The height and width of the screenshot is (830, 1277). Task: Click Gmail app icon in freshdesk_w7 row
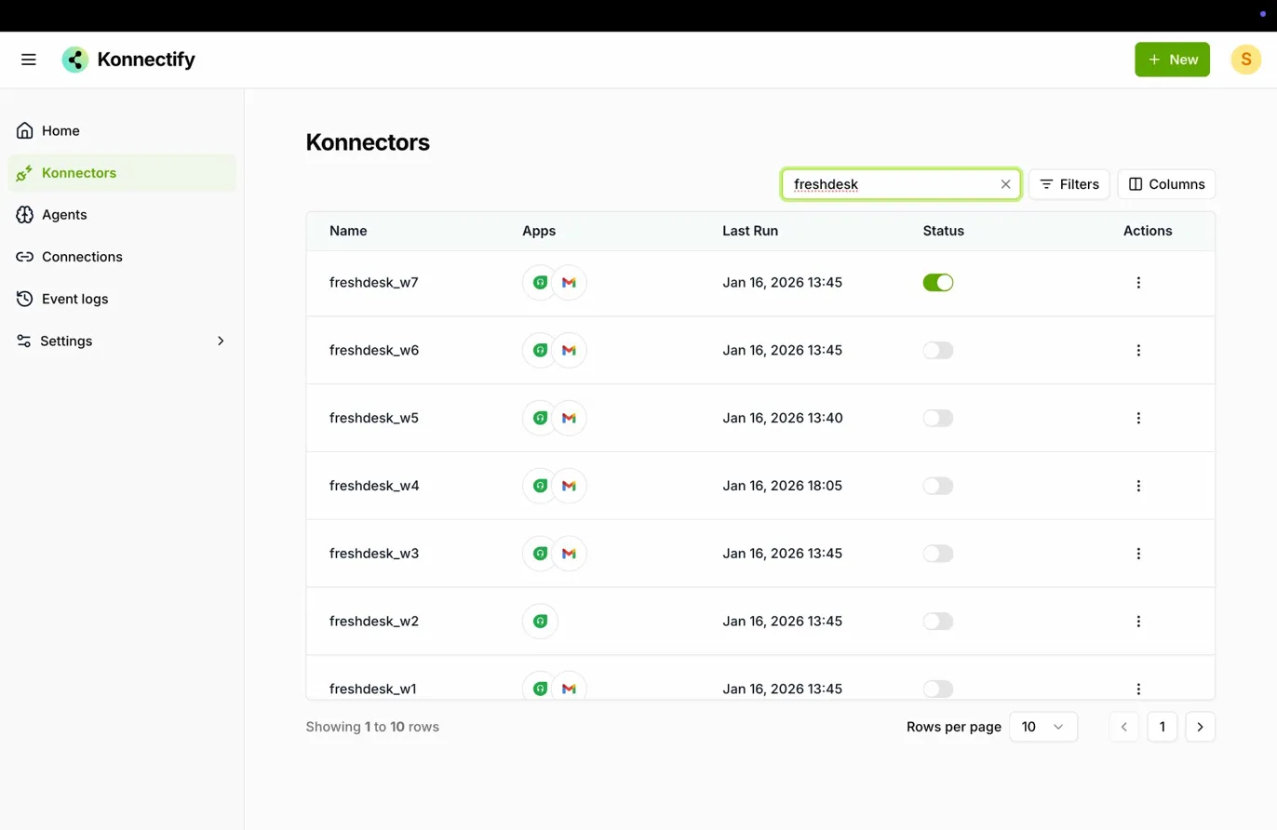(570, 283)
